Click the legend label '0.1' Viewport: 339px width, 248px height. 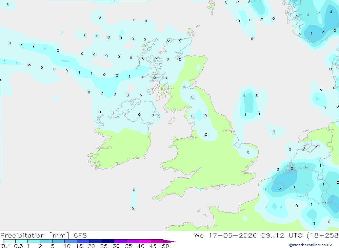pyautogui.click(x=6, y=246)
